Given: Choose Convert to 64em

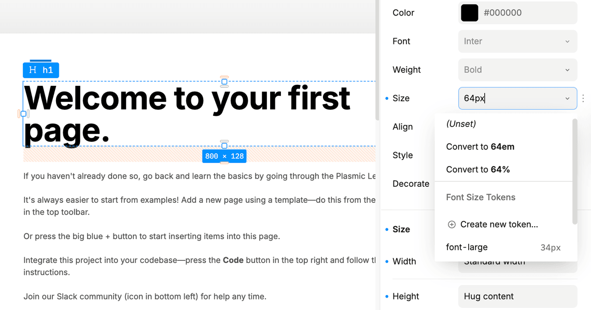Looking at the screenshot, I should click(480, 146).
